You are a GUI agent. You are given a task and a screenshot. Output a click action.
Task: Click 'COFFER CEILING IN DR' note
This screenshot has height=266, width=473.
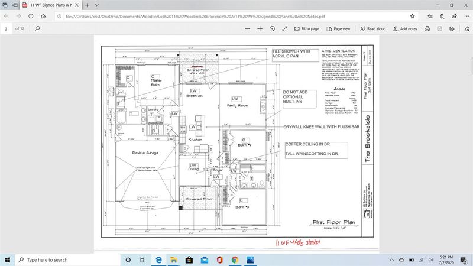(x=307, y=144)
